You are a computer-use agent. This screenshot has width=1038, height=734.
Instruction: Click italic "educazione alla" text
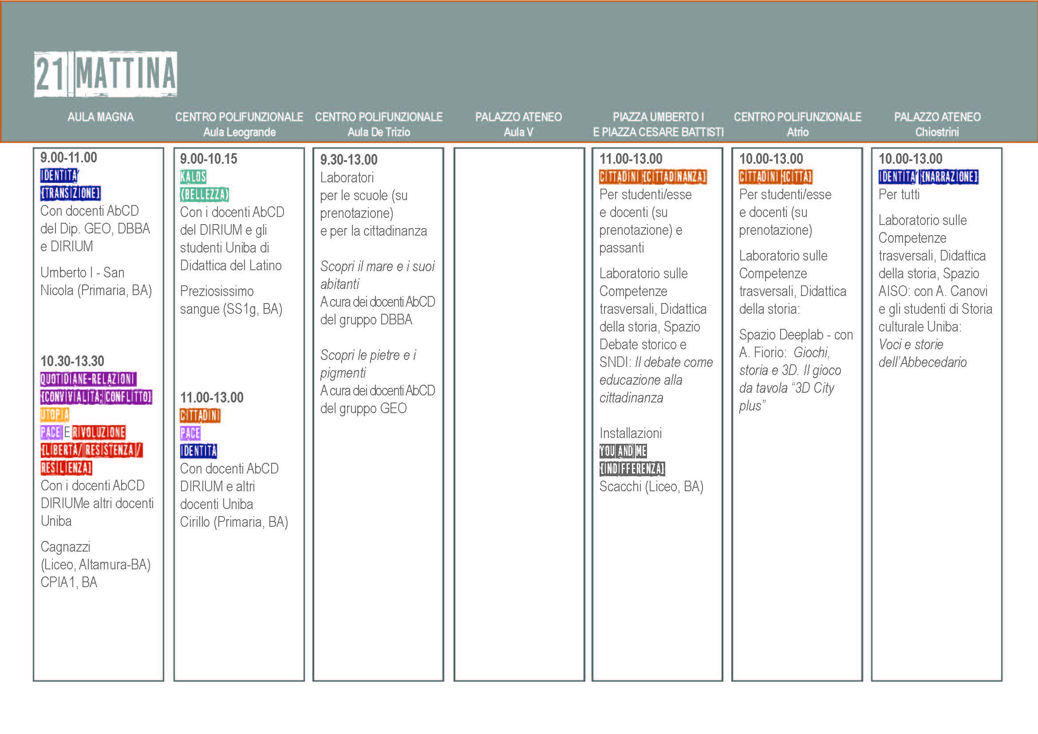(641, 380)
